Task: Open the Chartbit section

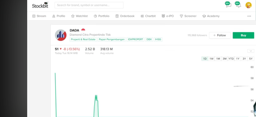Action: tap(148, 16)
